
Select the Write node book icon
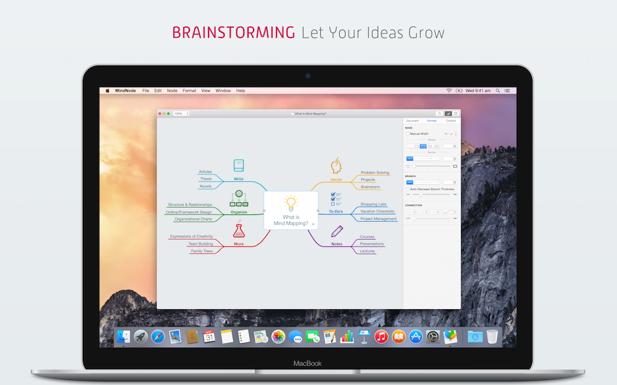(x=238, y=164)
